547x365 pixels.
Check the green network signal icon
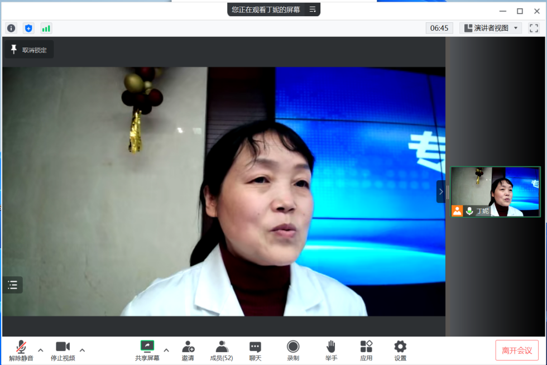tap(46, 28)
